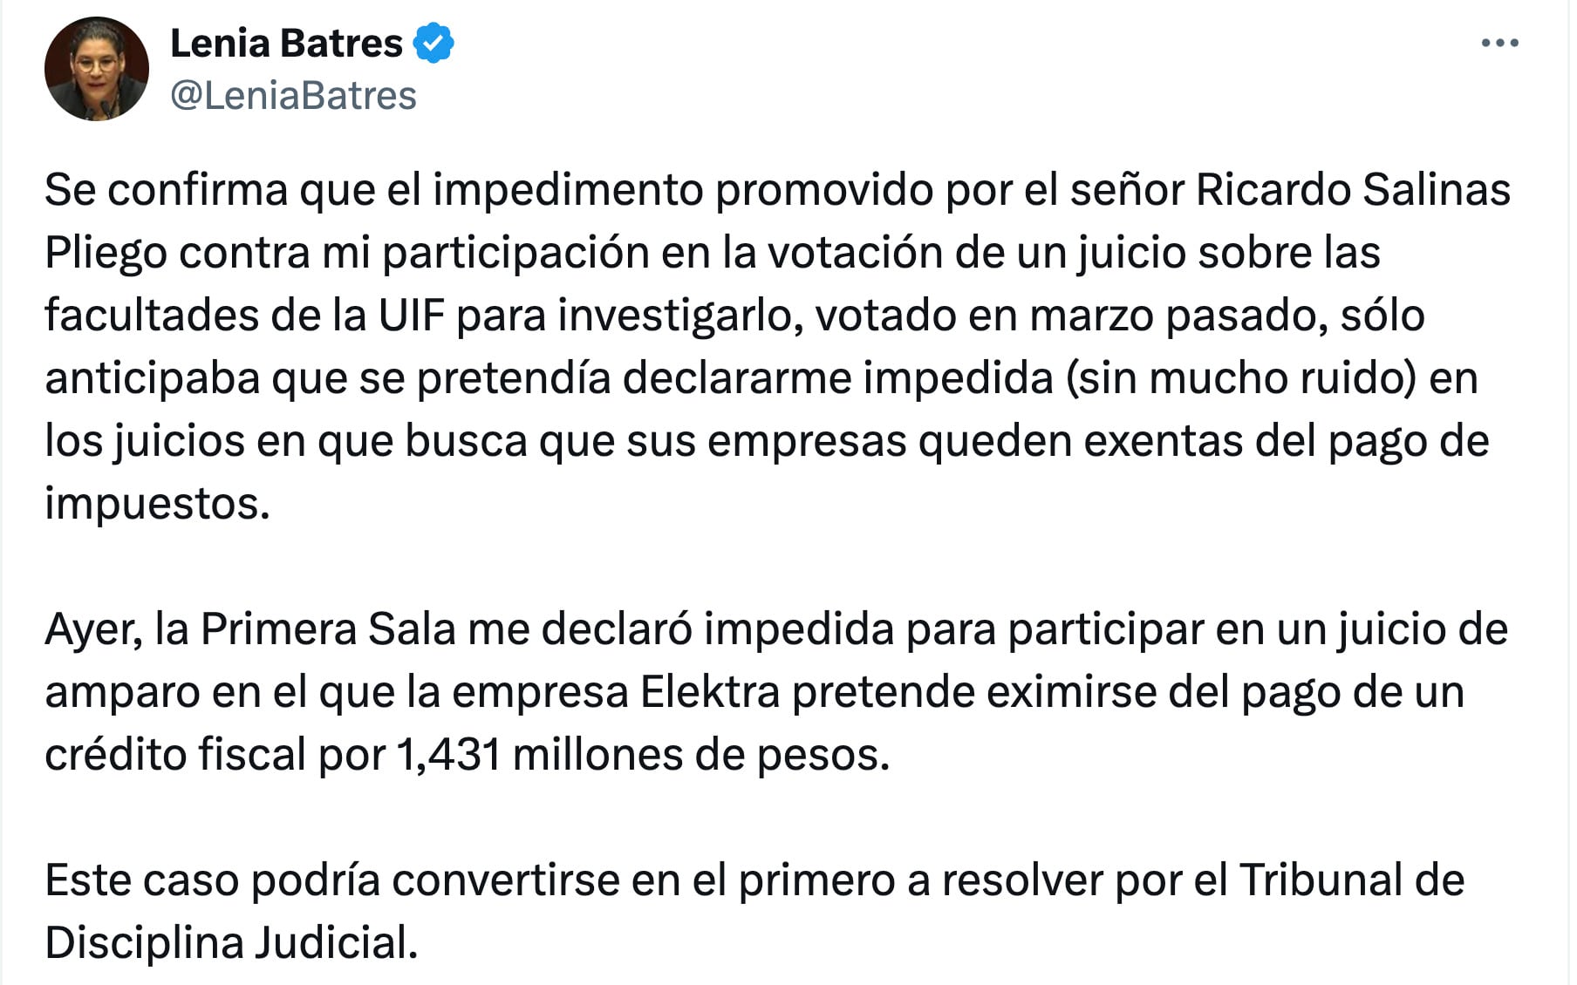Click the display name Lenia Batres

(x=286, y=43)
